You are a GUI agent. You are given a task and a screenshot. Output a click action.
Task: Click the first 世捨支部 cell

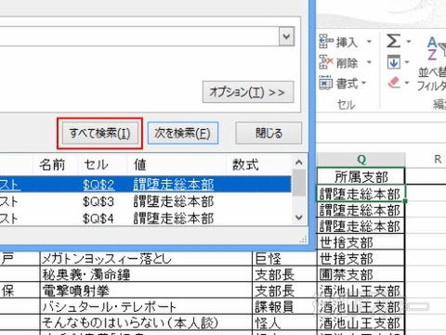(361, 242)
